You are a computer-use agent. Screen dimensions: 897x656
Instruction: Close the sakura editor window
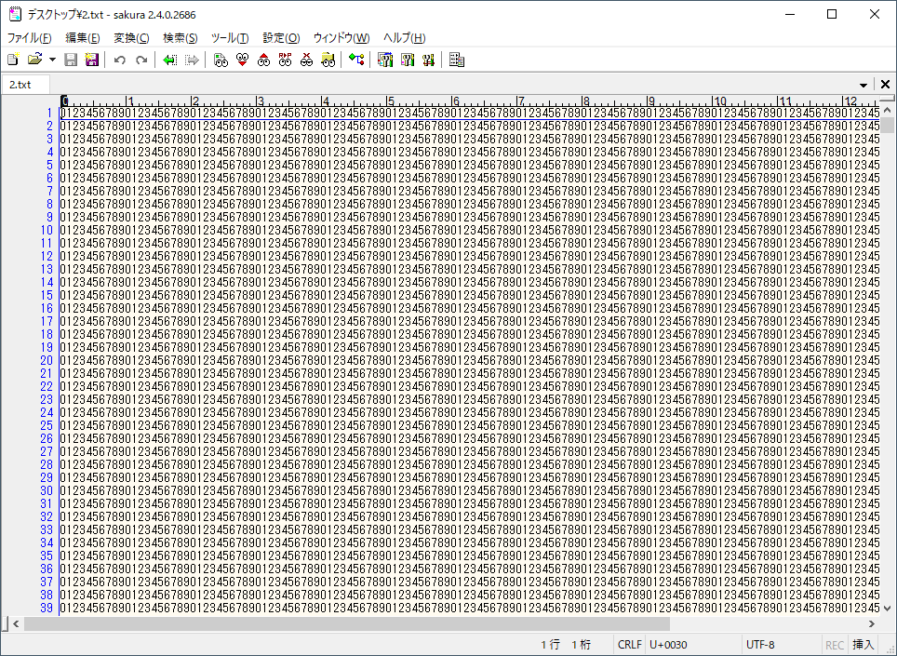(x=875, y=14)
